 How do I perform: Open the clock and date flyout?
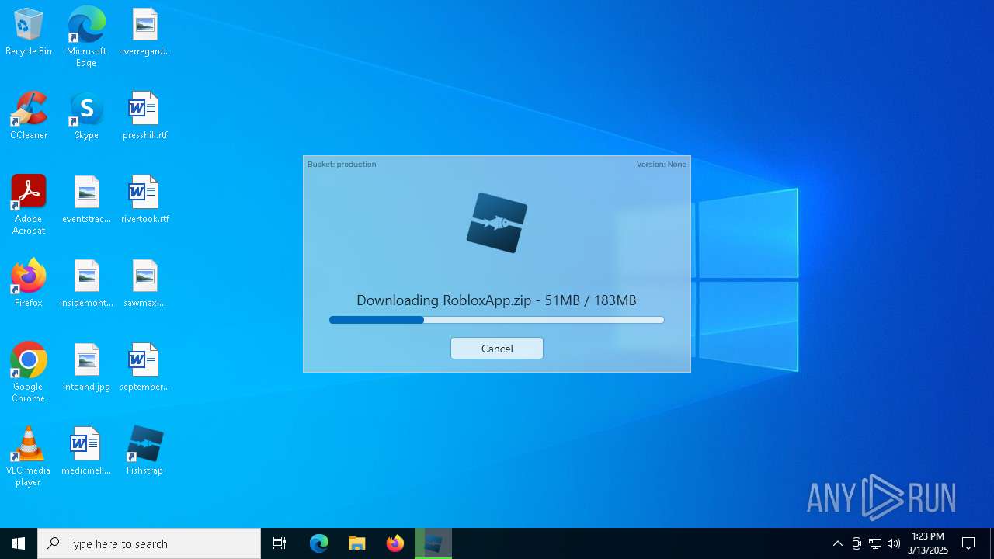pyautogui.click(x=928, y=543)
